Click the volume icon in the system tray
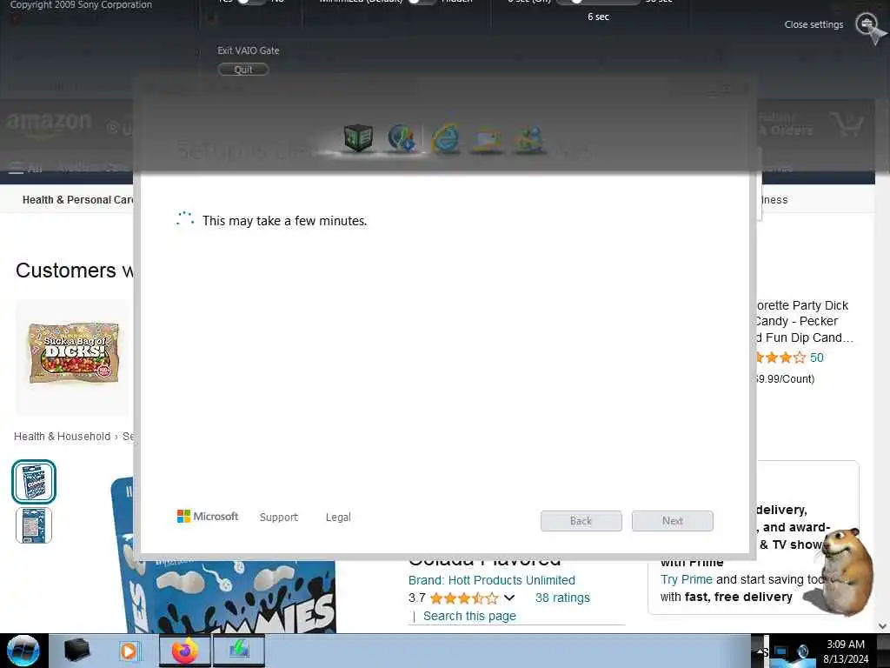890x668 pixels. point(802,652)
